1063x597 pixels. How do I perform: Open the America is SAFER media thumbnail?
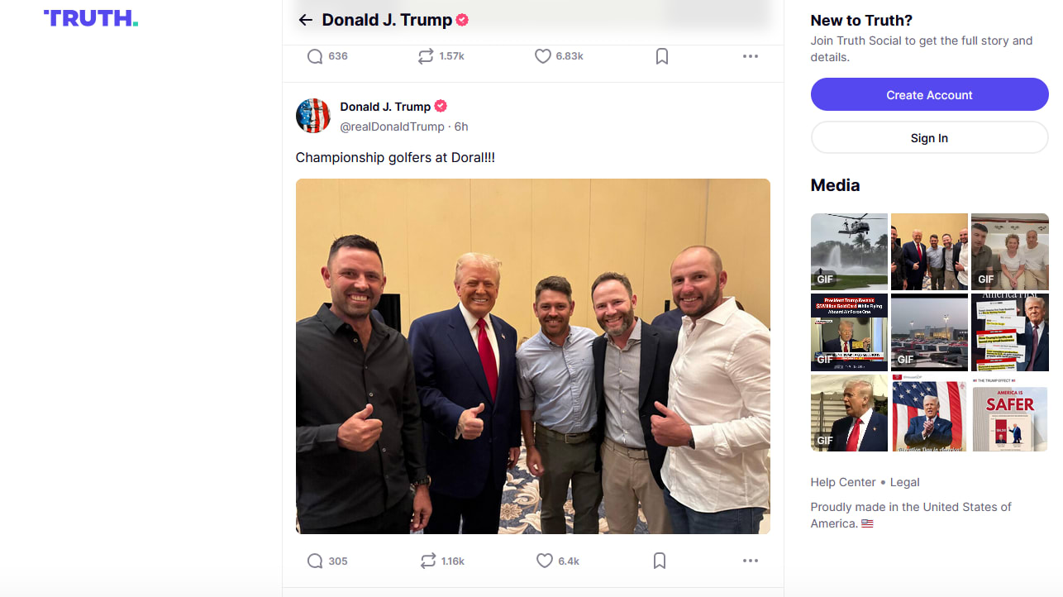click(1009, 413)
